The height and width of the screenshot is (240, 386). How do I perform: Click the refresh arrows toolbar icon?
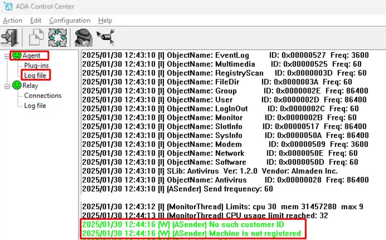click(58, 37)
